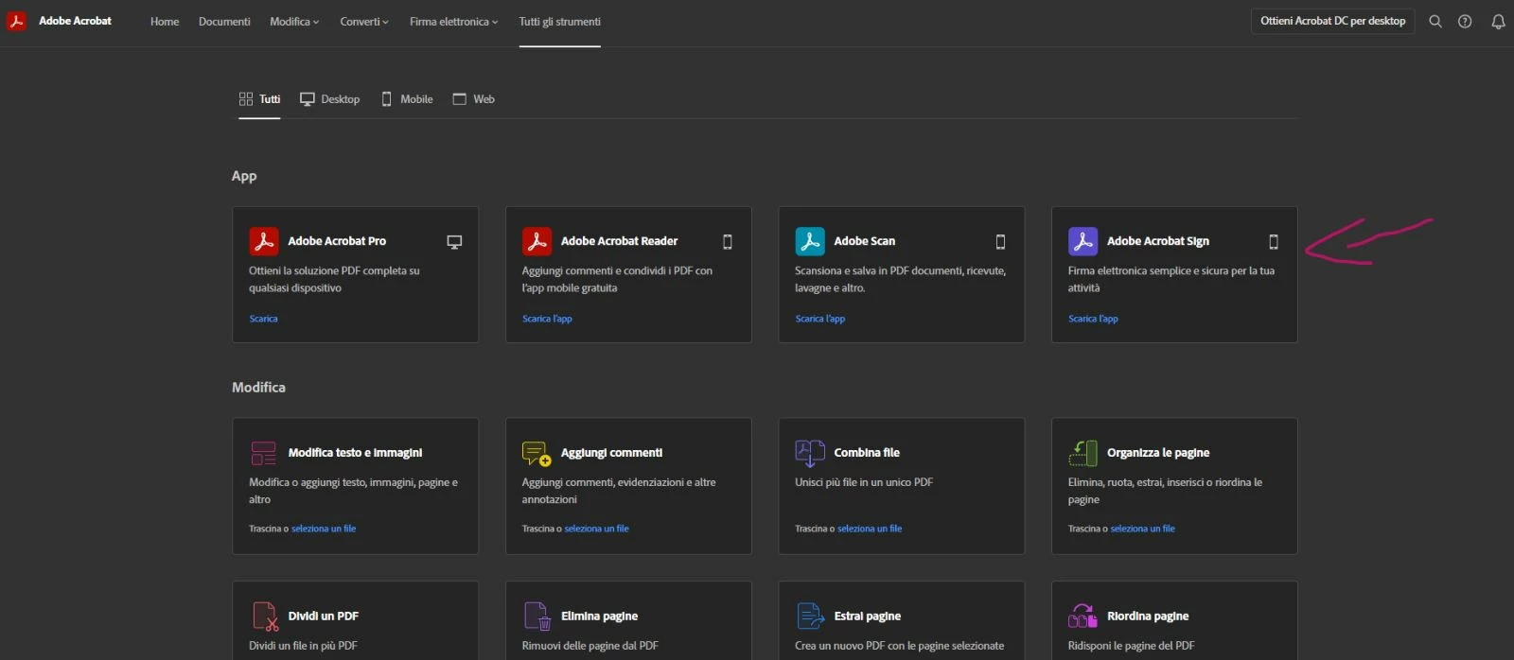Select Tutti gli strumenti in top navigation
This screenshot has height=660, width=1514.
point(559,22)
